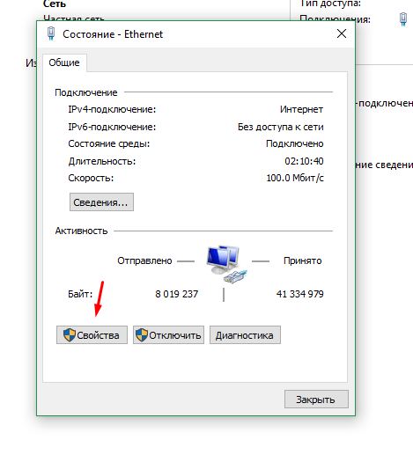413x462 pixels.
Task: Click the Ethernet adapter icon in title bar
Action: coord(51,33)
